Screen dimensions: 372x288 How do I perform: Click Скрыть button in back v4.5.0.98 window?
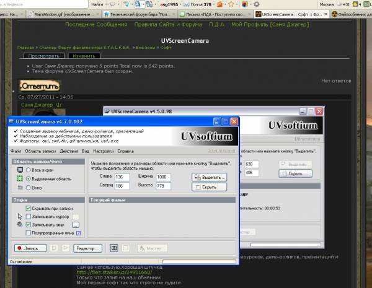pos(295,173)
